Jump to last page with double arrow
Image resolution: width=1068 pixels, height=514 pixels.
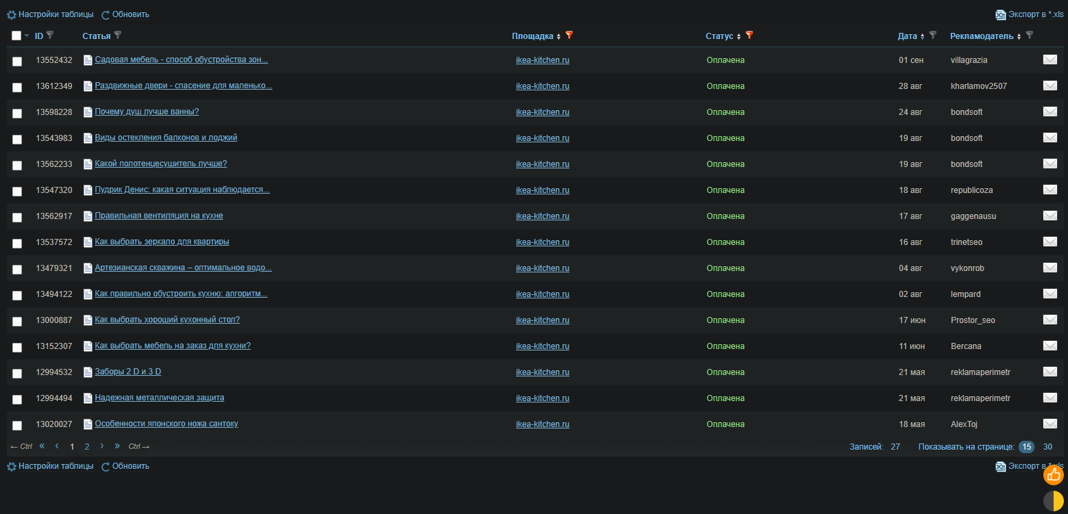pos(117,446)
